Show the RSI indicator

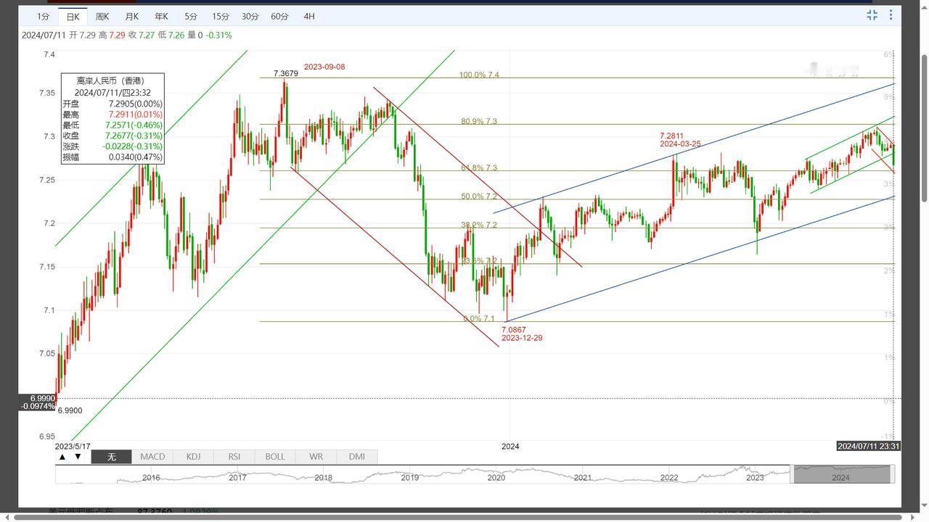(234, 457)
